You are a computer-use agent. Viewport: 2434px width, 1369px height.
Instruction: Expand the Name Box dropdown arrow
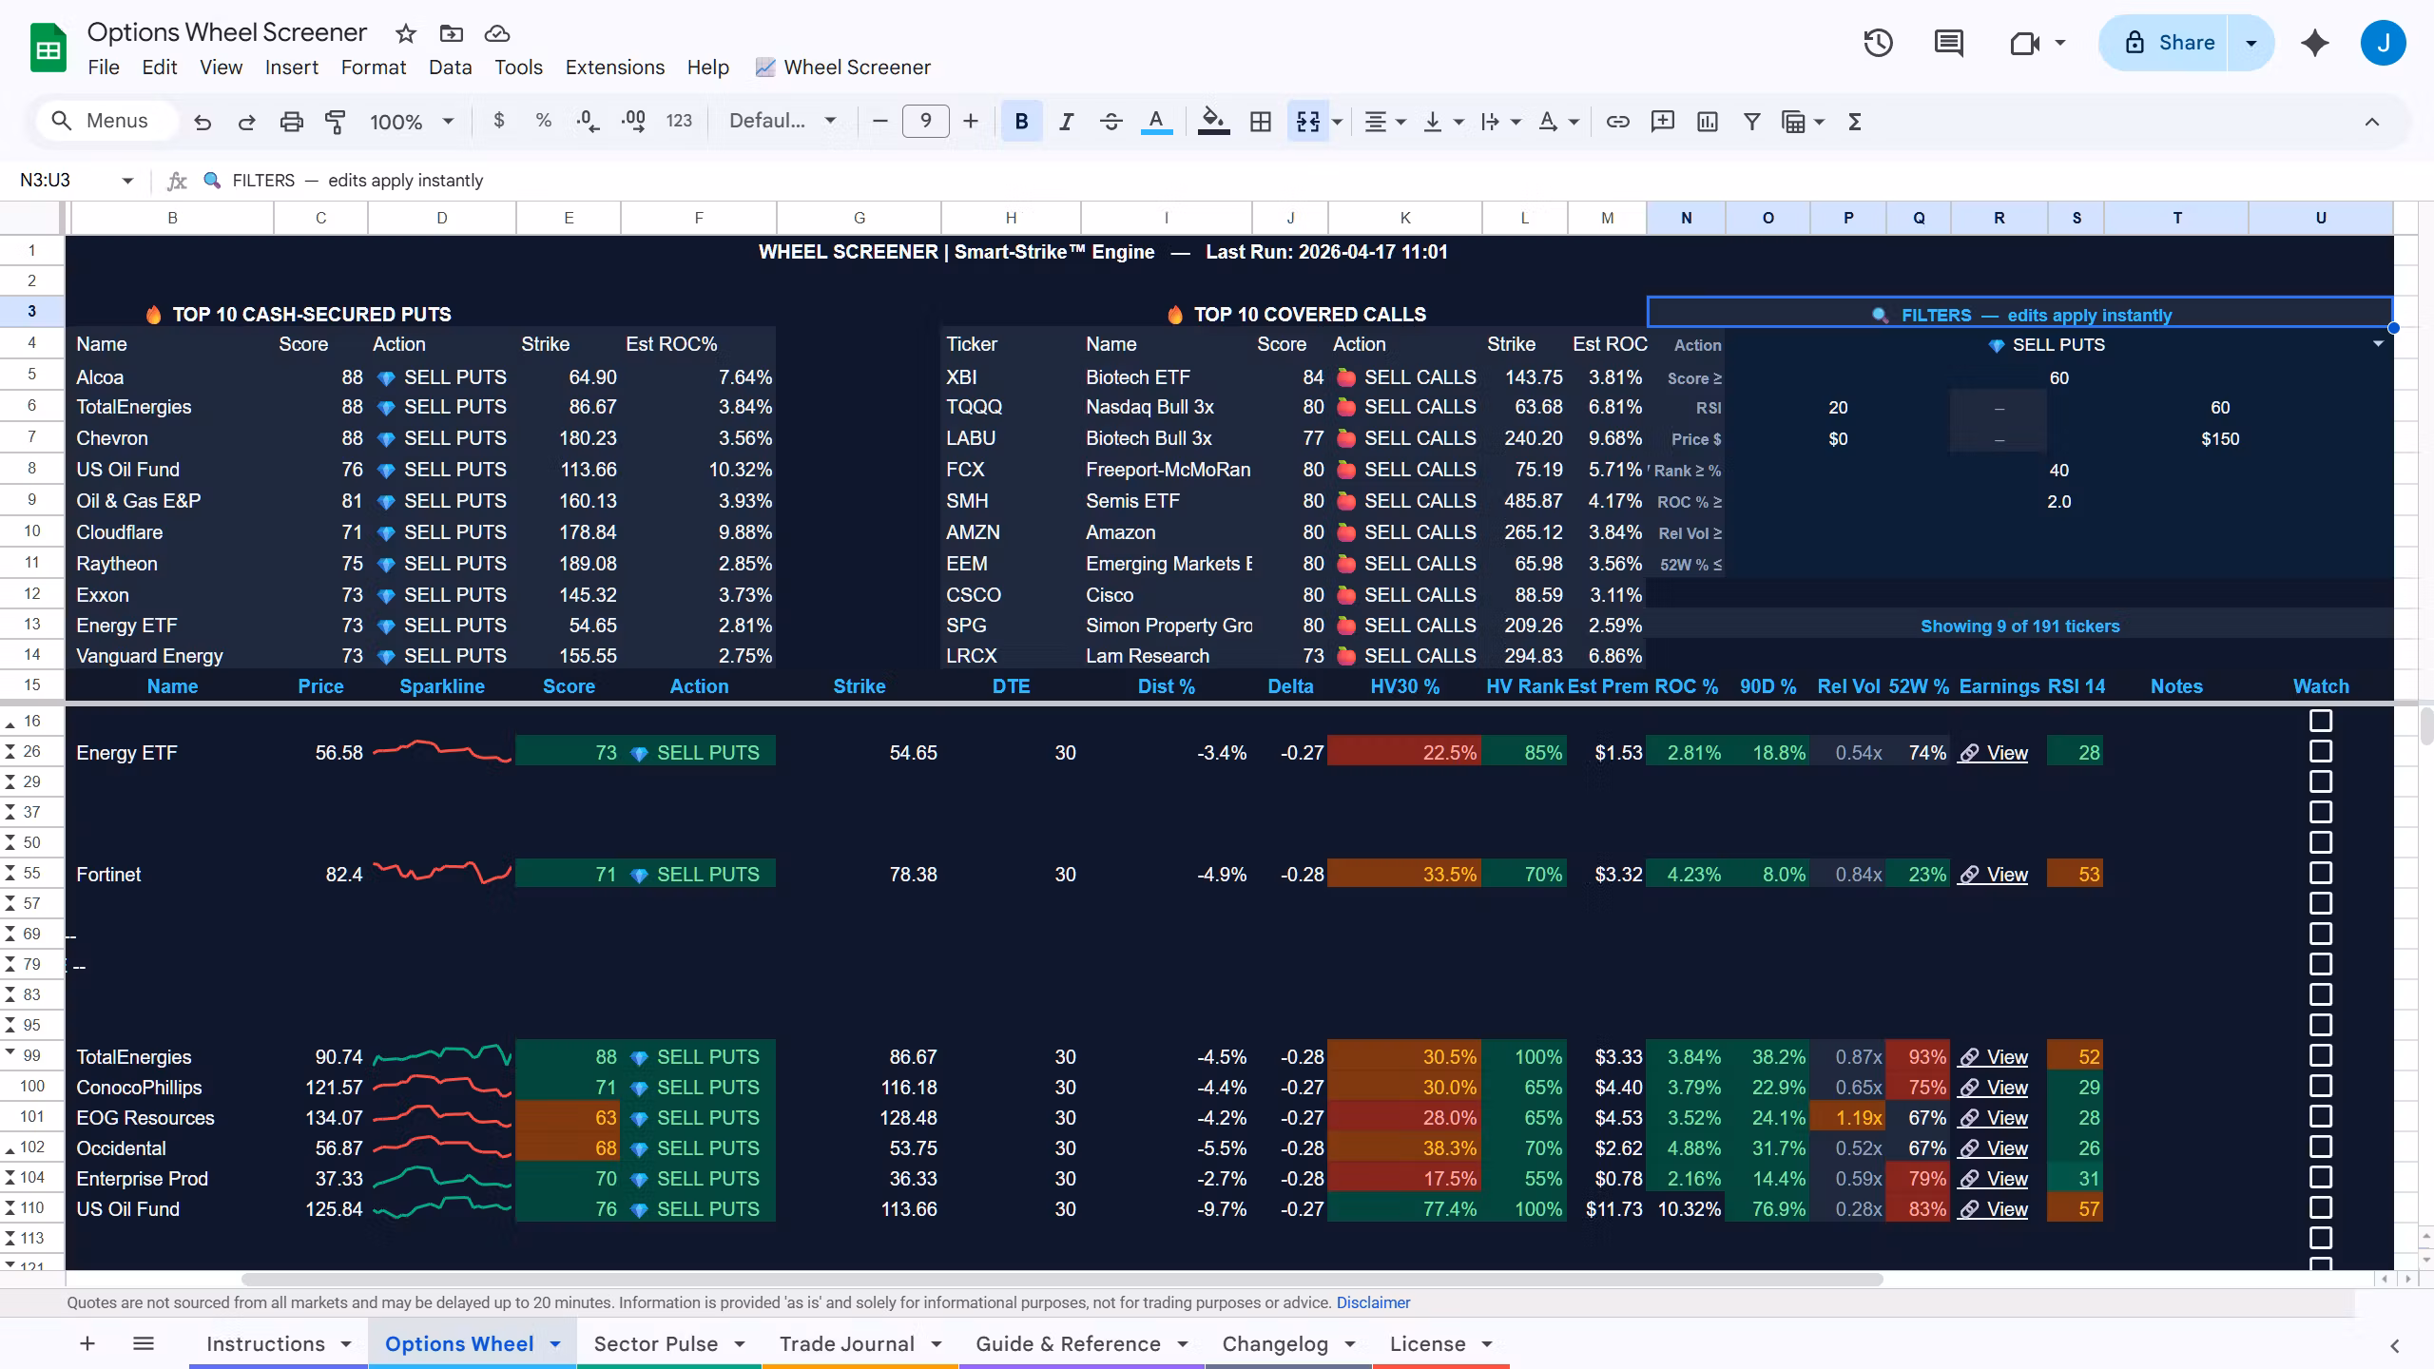point(127,181)
